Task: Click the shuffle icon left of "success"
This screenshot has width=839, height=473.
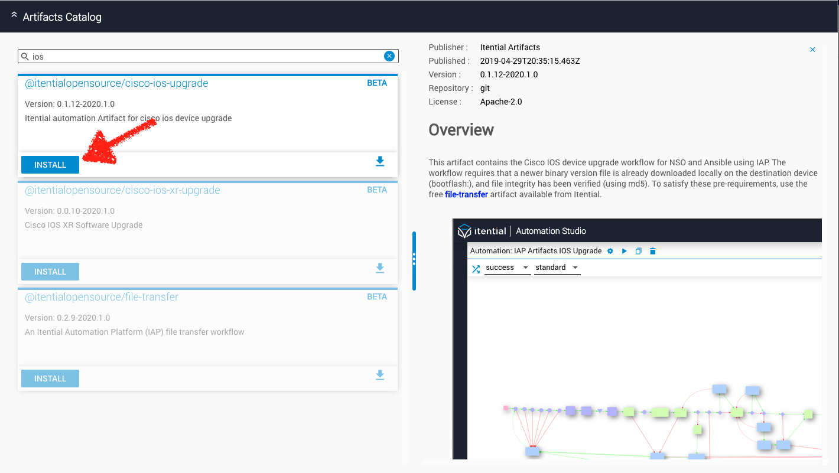Action: click(x=476, y=269)
